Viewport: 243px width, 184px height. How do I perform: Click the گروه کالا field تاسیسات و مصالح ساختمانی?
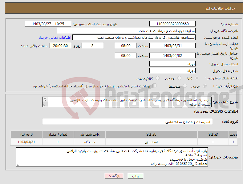click(x=128, y=122)
